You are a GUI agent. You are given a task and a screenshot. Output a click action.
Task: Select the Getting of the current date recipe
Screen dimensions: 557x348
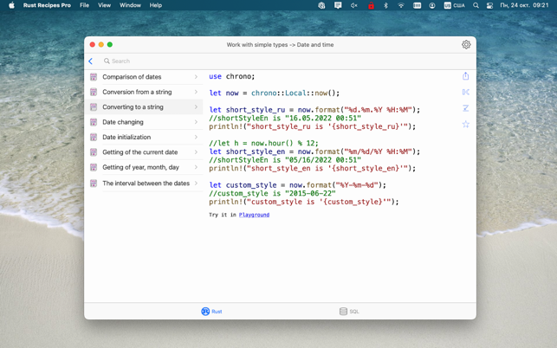tap(144, 152)
